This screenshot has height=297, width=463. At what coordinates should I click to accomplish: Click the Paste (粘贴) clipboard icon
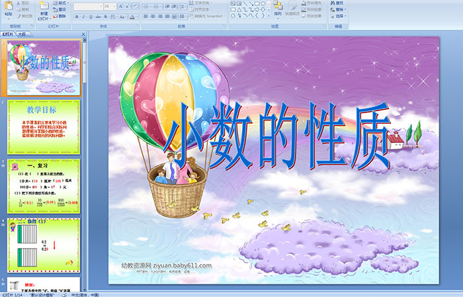[9, 5]
